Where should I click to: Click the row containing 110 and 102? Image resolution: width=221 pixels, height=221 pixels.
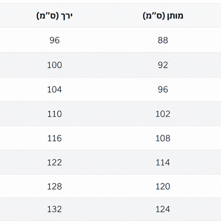pyautogui.click(x=110, y=114)
